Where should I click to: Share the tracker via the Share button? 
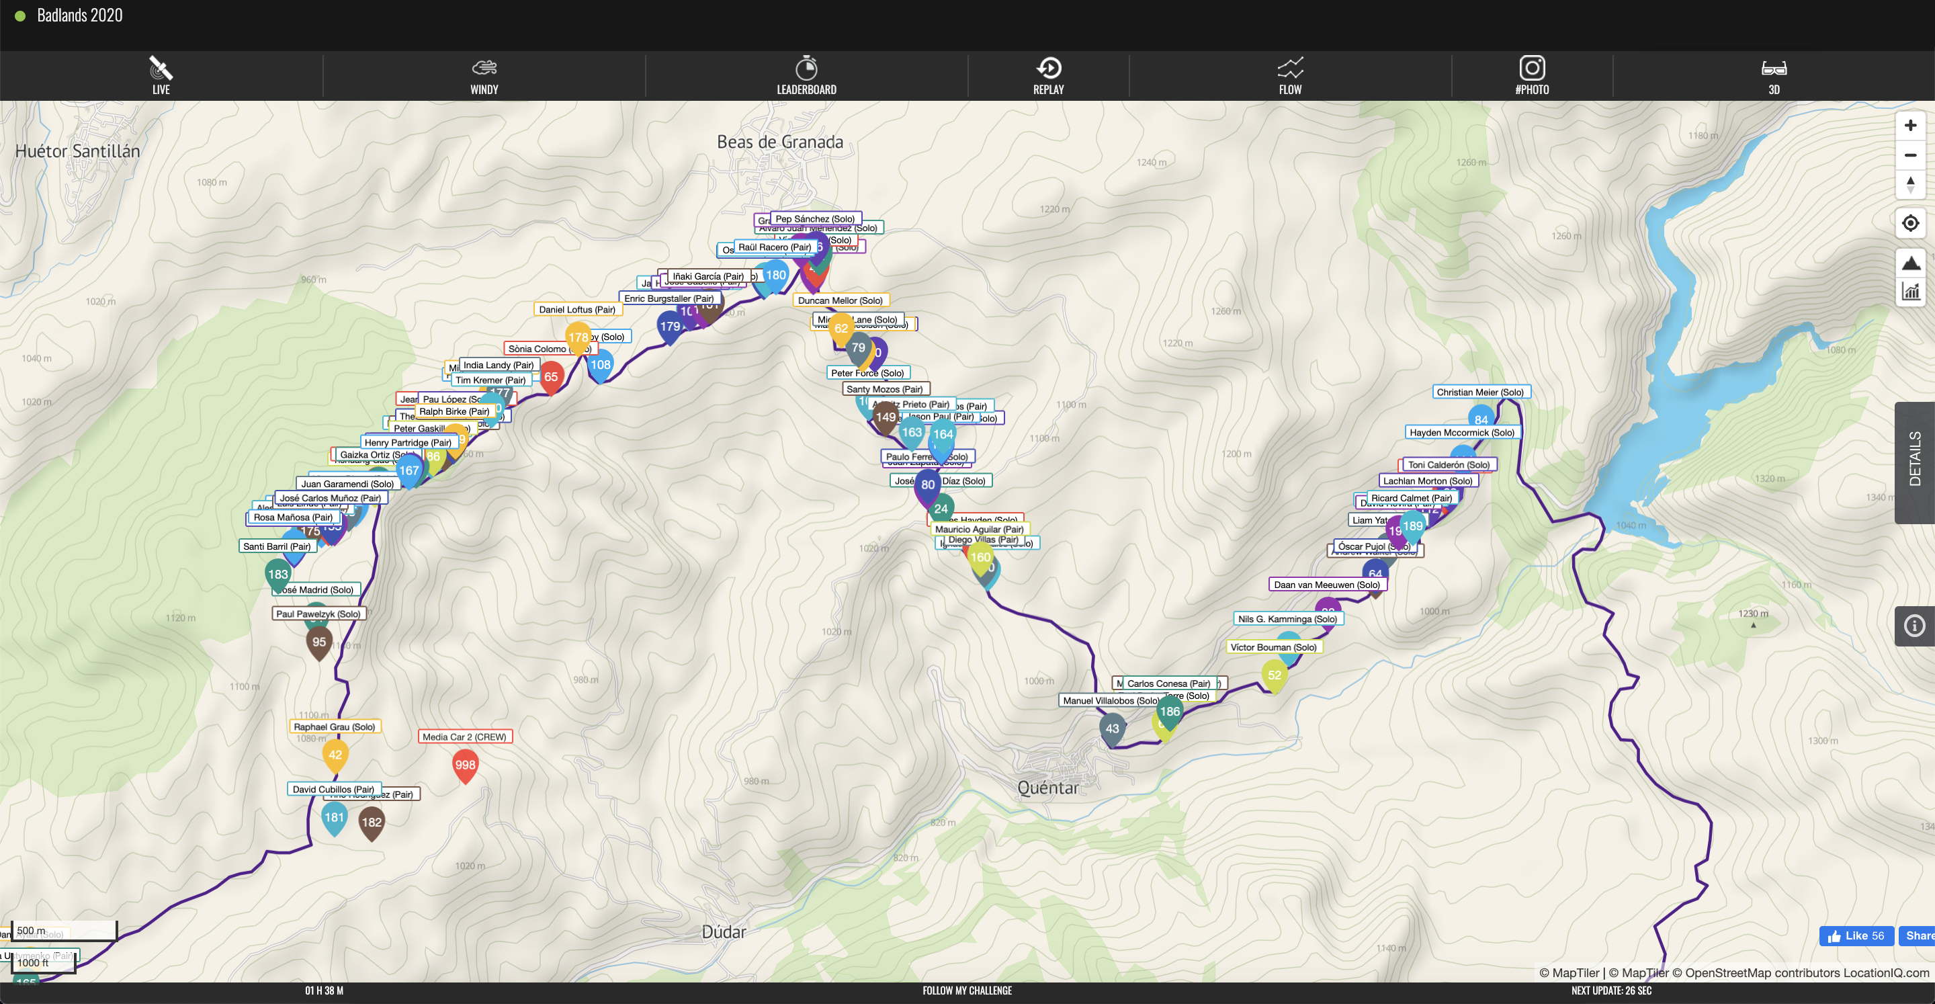[x=1920, y=935]
